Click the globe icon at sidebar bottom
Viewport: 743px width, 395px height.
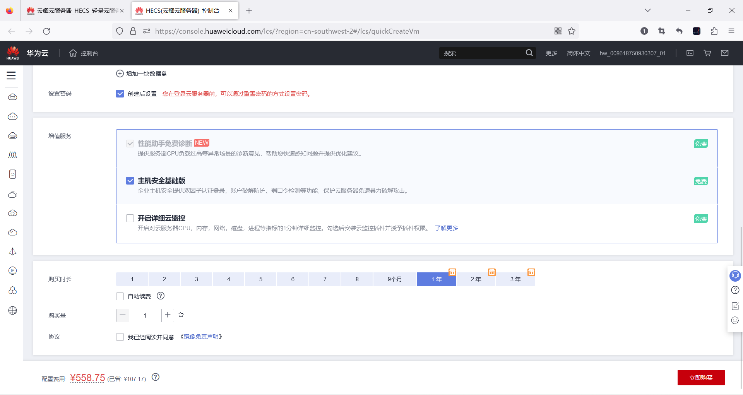[12, 310]
